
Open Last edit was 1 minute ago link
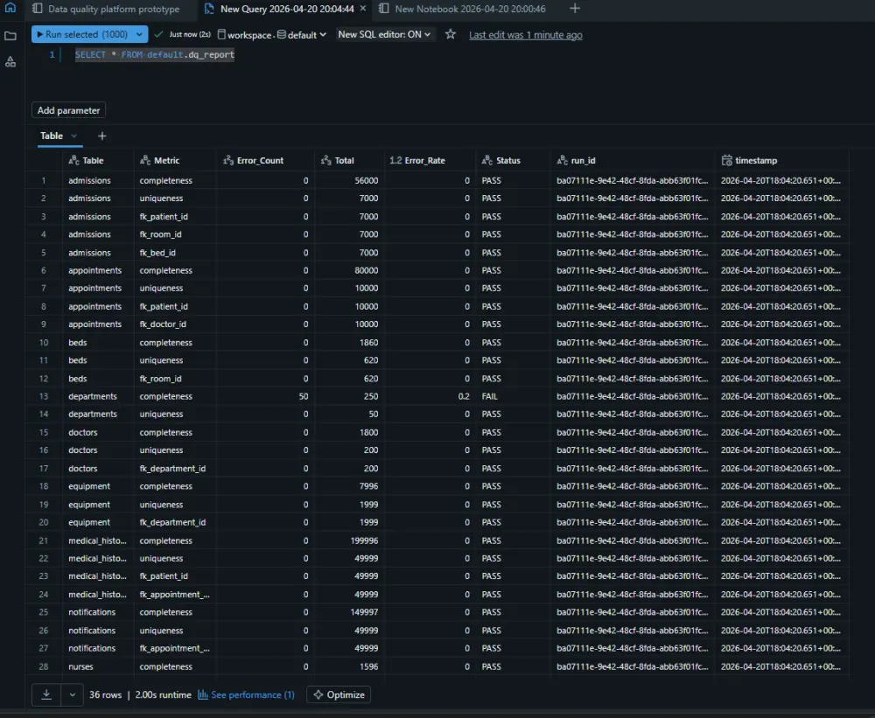pos(525,35)
